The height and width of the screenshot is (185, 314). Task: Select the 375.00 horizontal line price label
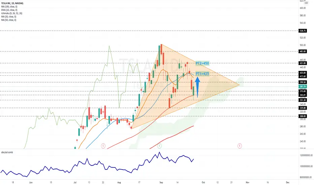tap(303, 91)
